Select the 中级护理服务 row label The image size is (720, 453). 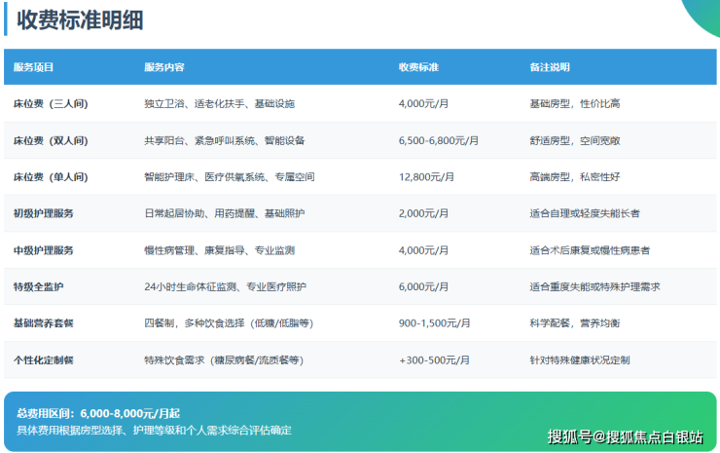44,250
